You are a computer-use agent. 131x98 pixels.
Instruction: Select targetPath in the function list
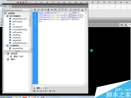pyautogui.click(x=17, y=40)
